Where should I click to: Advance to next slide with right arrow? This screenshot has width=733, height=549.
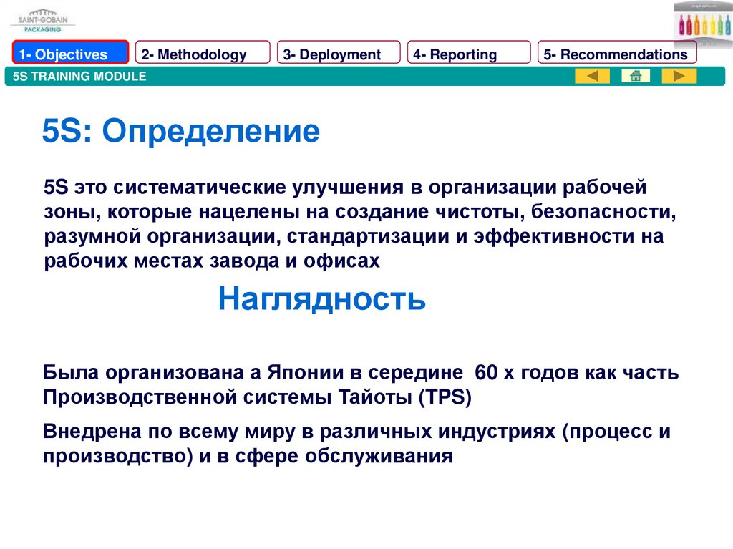679,76
